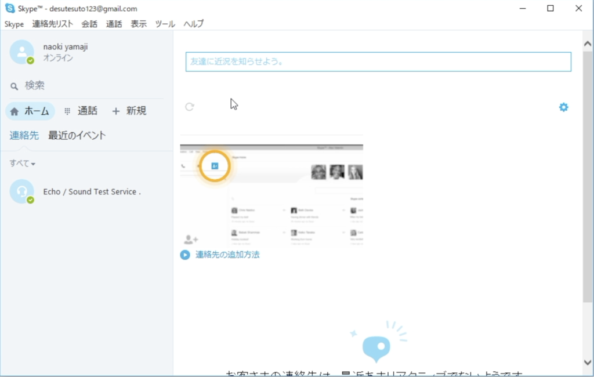
Task: Click the scrollbar down arrow
Action: [588, 362]
